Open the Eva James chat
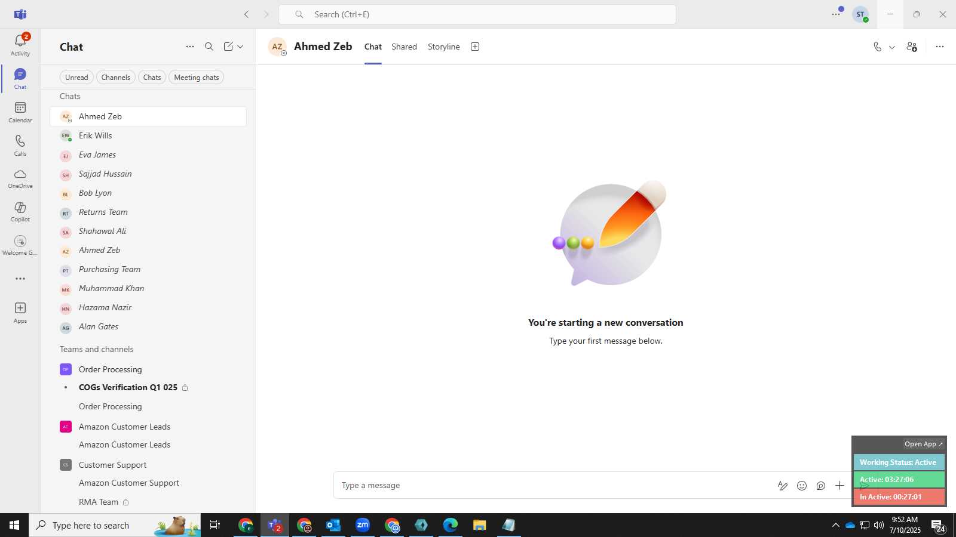Screen dimensions: 956x537 [148, 155]
